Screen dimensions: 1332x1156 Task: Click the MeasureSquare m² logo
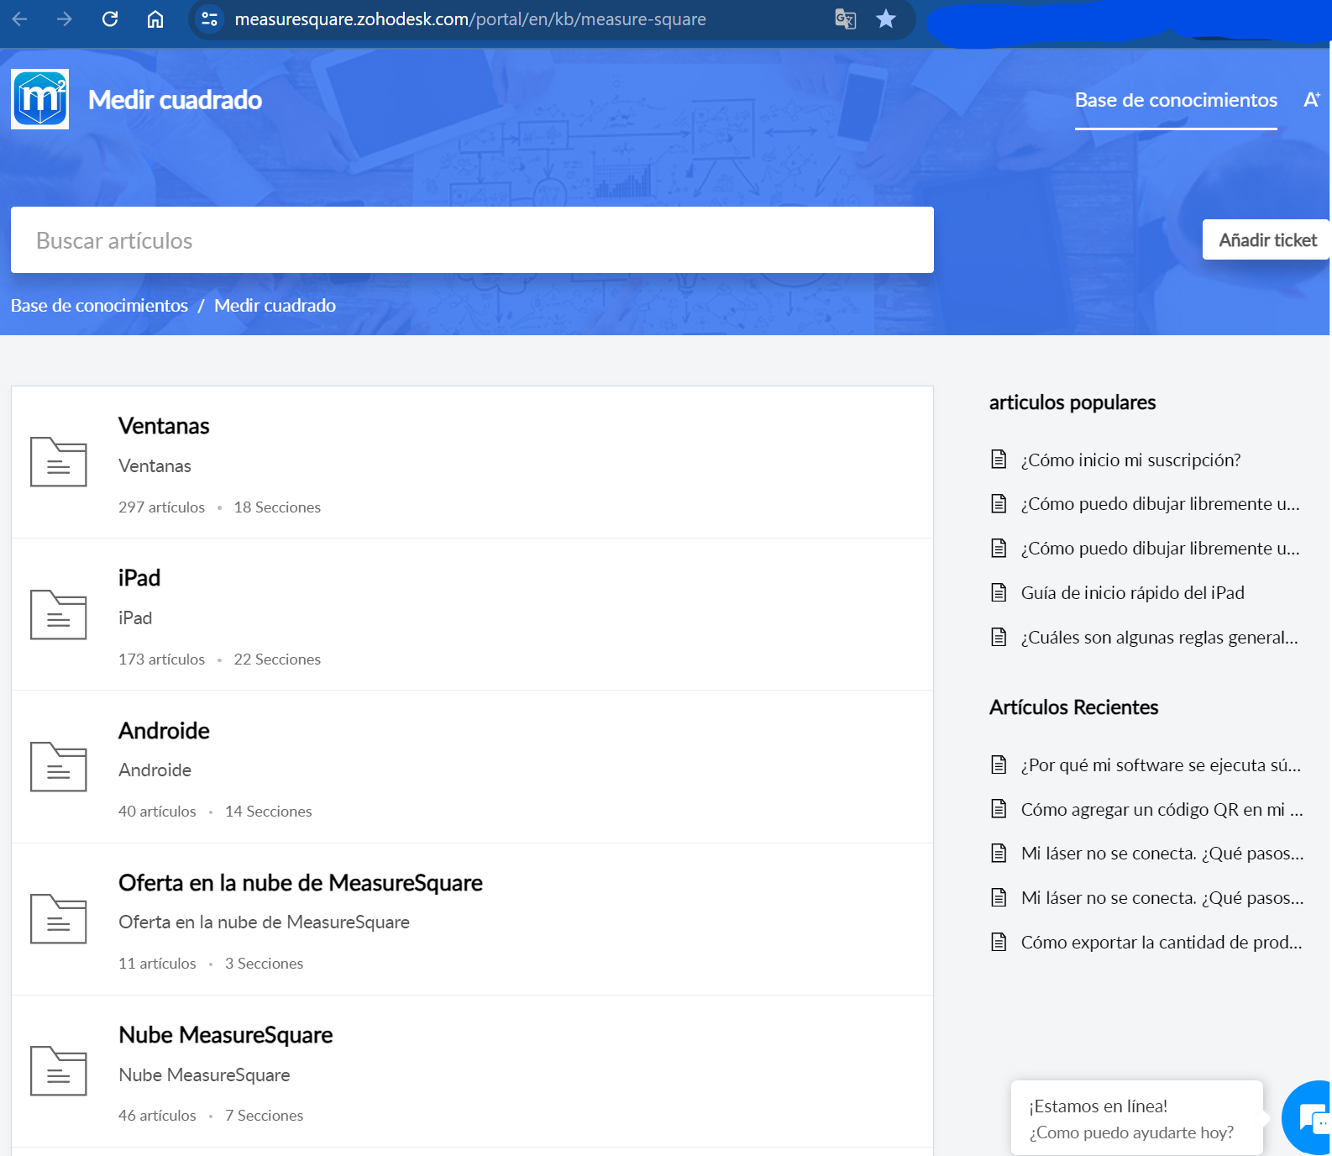click(39, 99)
